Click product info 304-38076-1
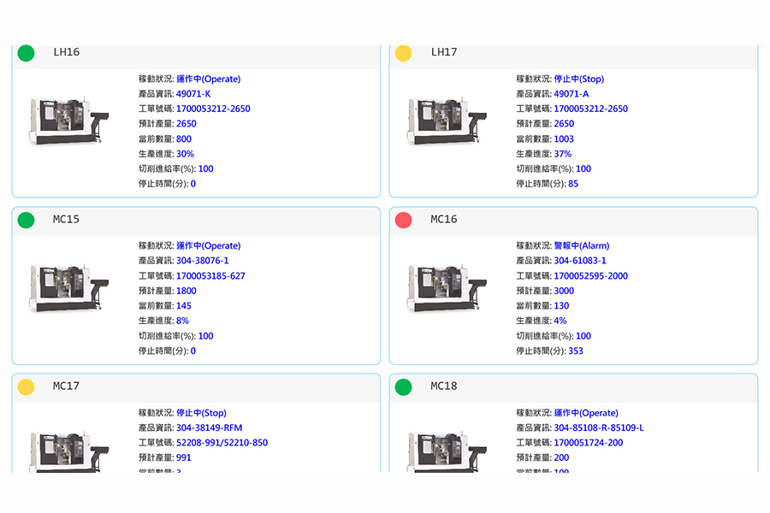Screen dimensions: 770x513 [x=202, y=261]
